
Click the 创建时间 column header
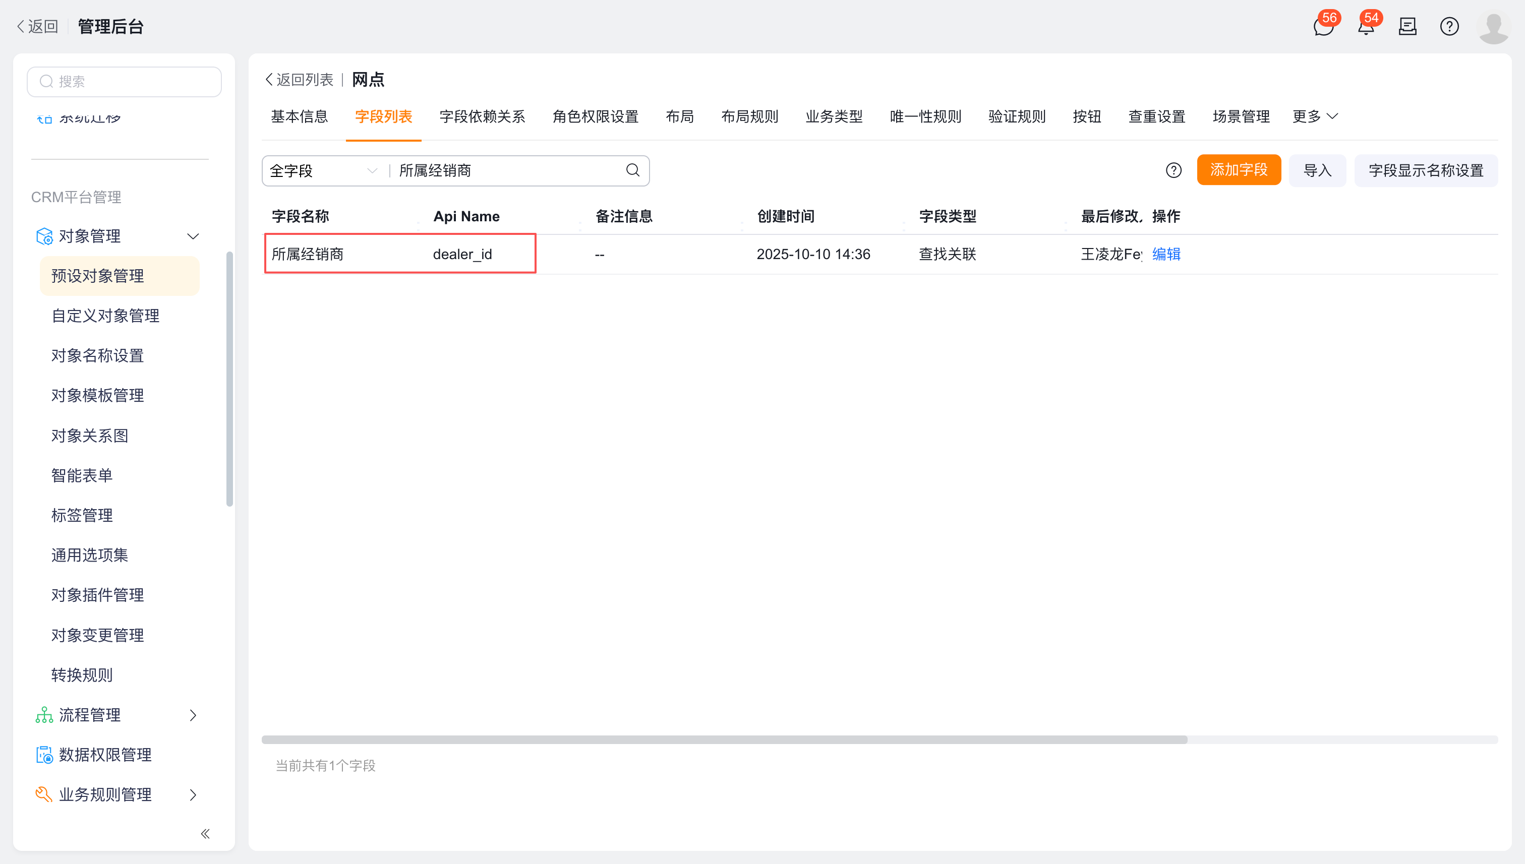[x=785, y=216]
